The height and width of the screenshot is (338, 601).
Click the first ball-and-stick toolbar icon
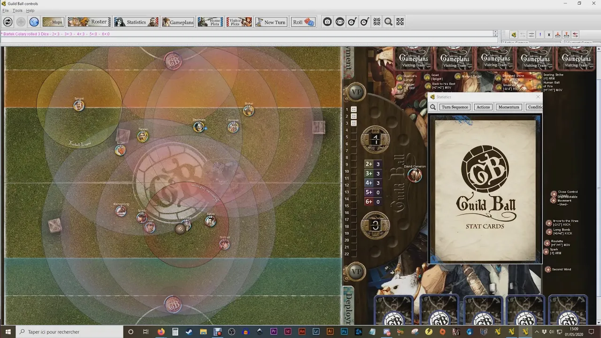[x=352, y=22]
